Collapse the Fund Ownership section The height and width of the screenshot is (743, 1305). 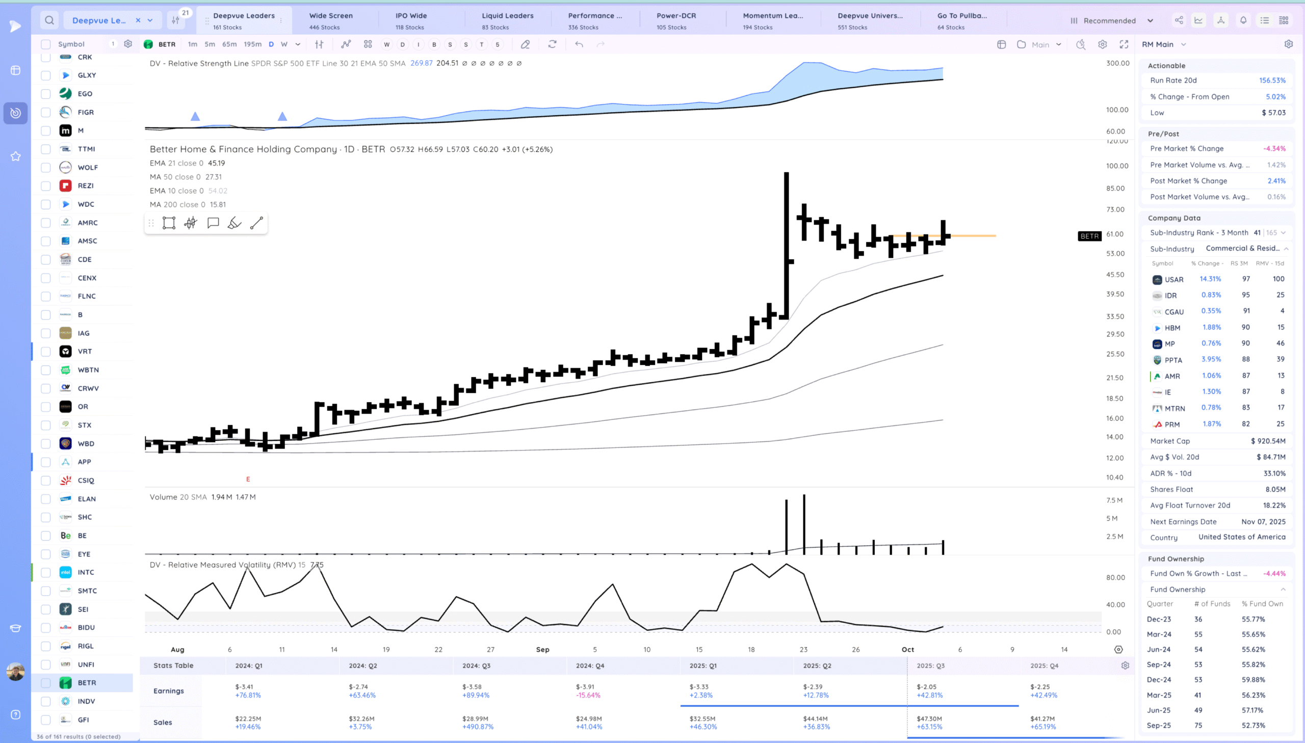pyautogui.click(x=1283, y=590)
